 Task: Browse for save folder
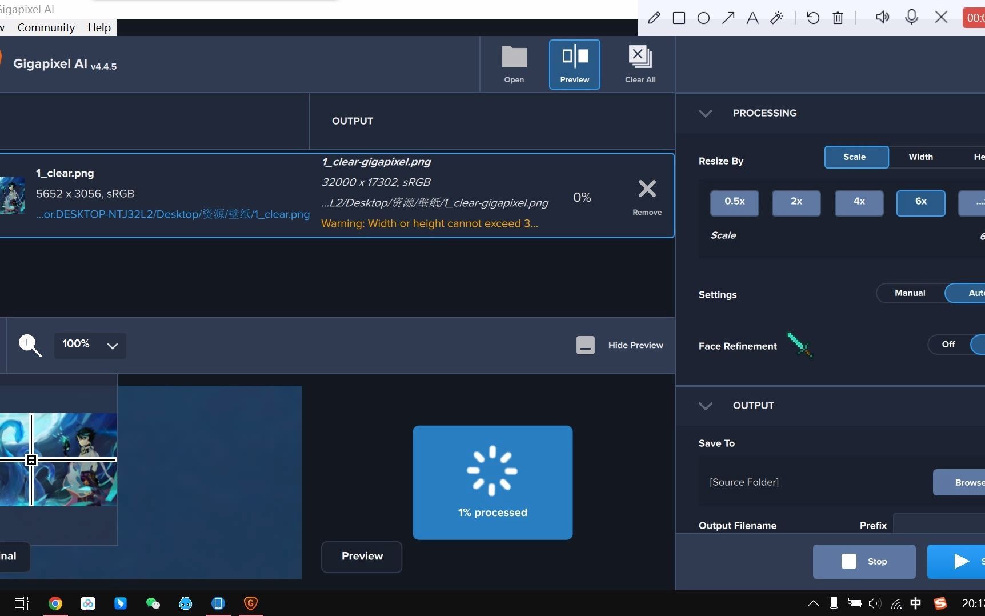click(960, 482)
